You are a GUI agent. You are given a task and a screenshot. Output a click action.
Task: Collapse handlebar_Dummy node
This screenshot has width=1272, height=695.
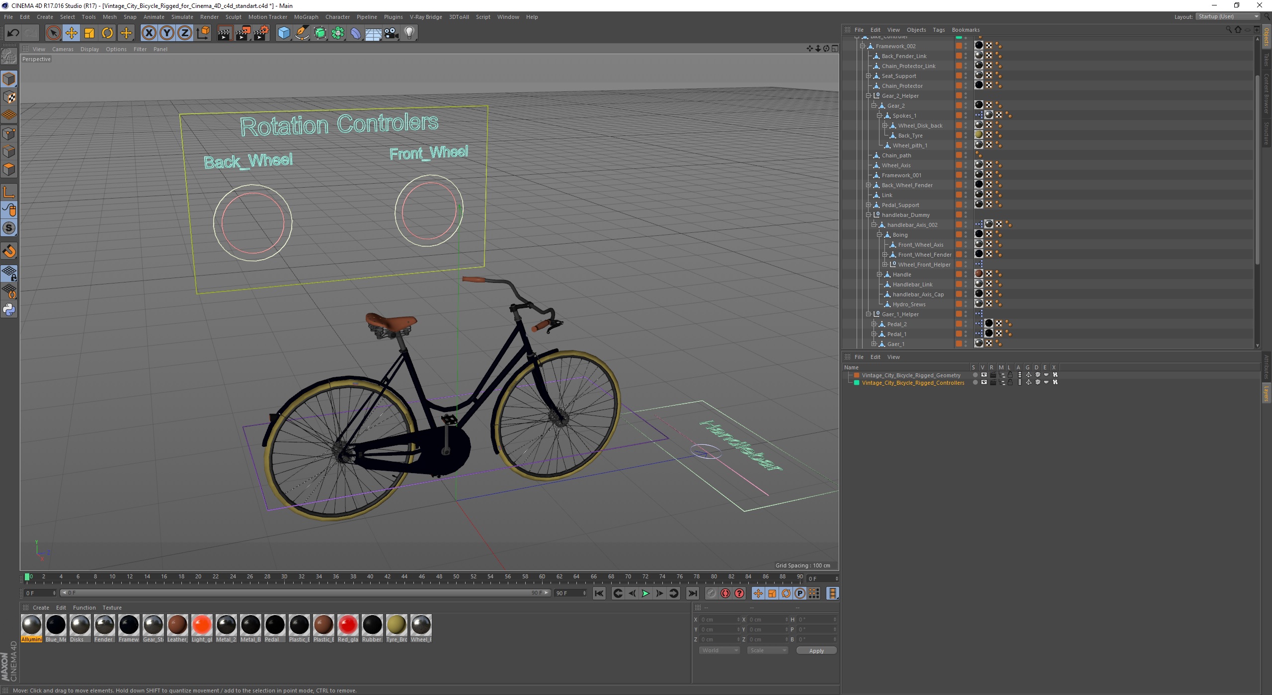(869, 215)
